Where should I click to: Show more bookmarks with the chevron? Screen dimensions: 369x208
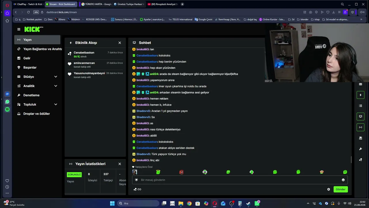pos(361,19)
